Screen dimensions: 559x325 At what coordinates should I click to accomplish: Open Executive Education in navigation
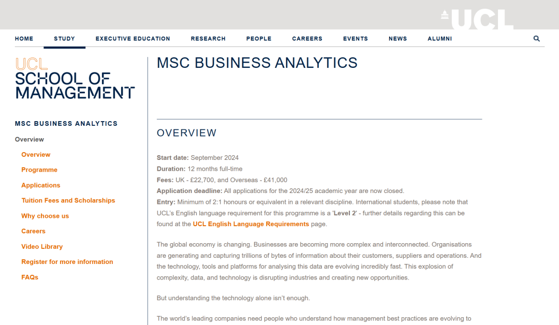pyautogui.click(x=133, y=38)
